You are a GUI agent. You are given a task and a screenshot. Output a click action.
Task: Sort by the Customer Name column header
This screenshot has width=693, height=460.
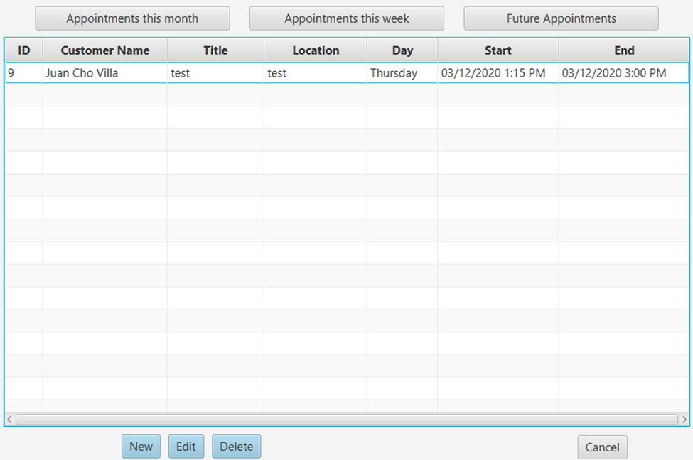coord(104,50)
